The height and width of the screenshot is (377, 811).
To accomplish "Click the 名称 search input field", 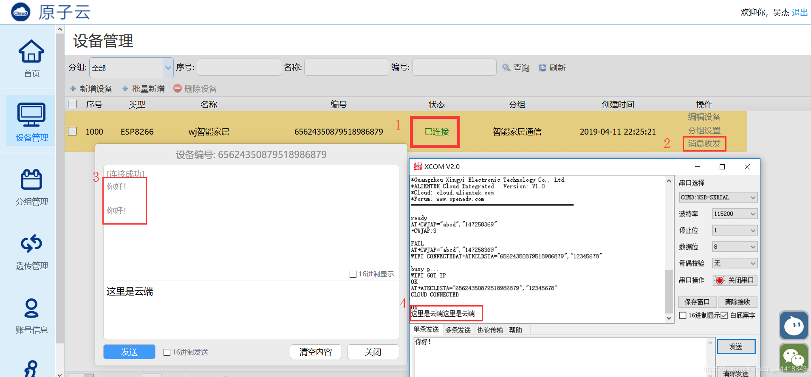I will coord(347,68).
